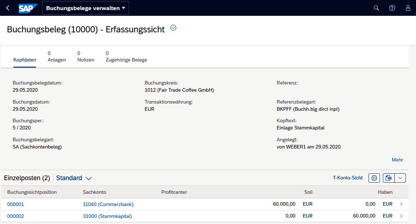Switch to T-Konto-Sicht
416x224 pixels.
coord(348,178)
